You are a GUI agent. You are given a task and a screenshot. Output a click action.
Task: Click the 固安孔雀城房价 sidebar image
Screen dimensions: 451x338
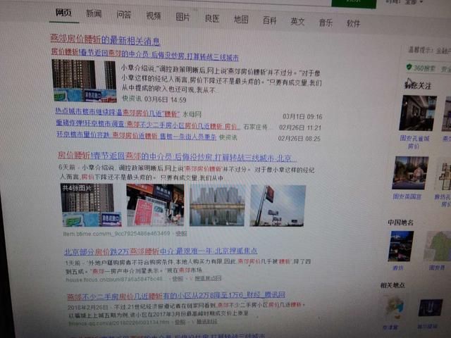point(418,113)
